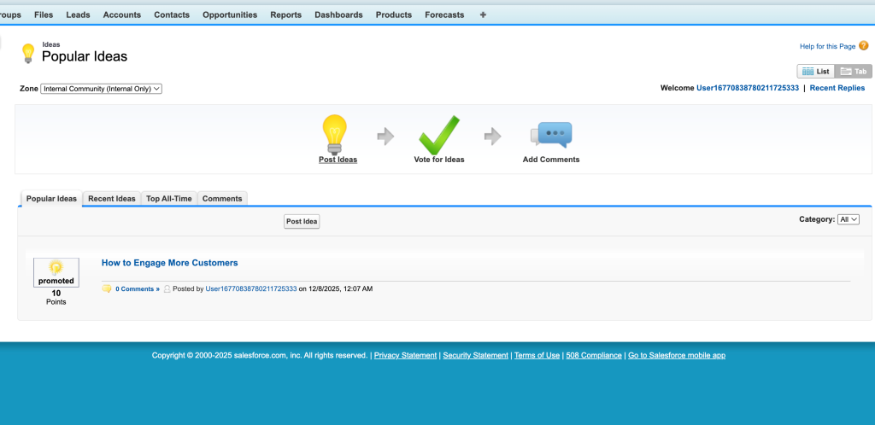Open the Privacy Statement link
The image size is (875, 425).
click(x=406, y=355)
